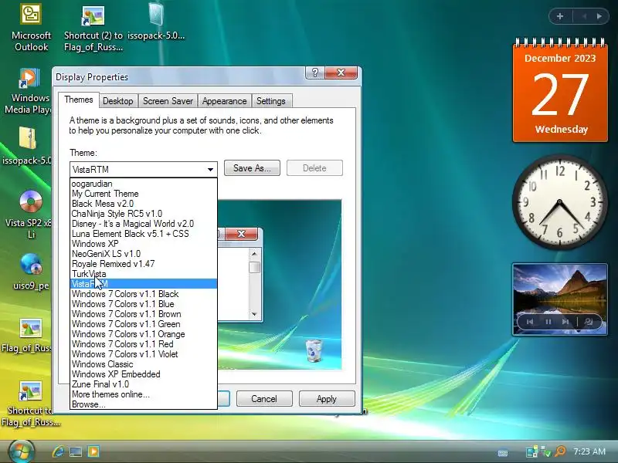
Task: Choose Windows 7 Colors v1.1 Violet
Action: [x=144, y=354]
